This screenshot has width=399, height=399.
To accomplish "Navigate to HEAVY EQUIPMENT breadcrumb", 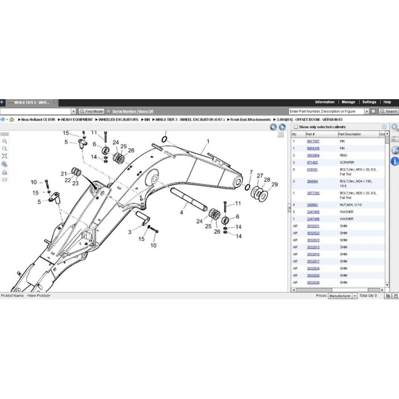I will click(x=77, y=120).
